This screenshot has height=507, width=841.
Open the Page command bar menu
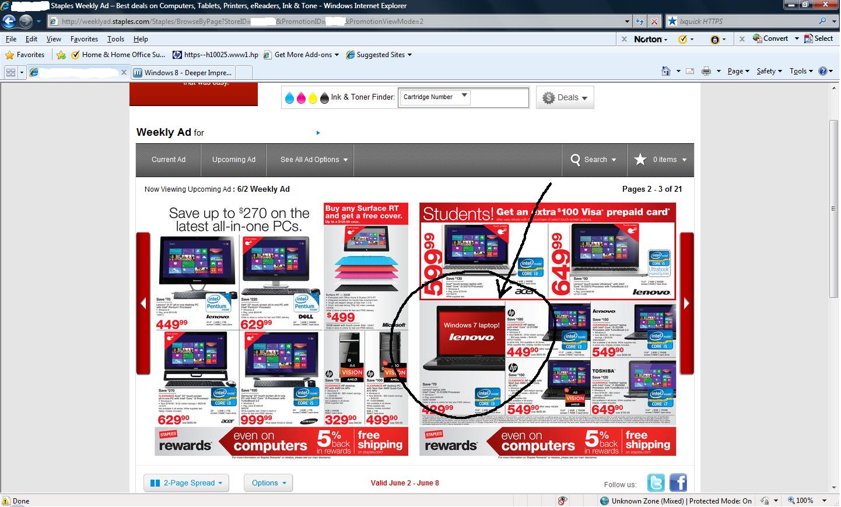click(738, 71)
